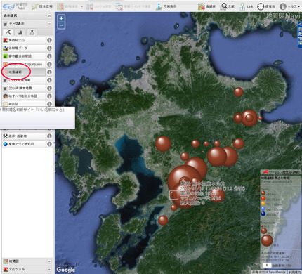Show the 日本広域 wide-area view

[42, 6]
